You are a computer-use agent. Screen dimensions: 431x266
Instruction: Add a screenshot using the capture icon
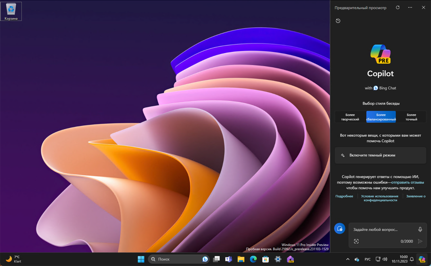point(356,241)
